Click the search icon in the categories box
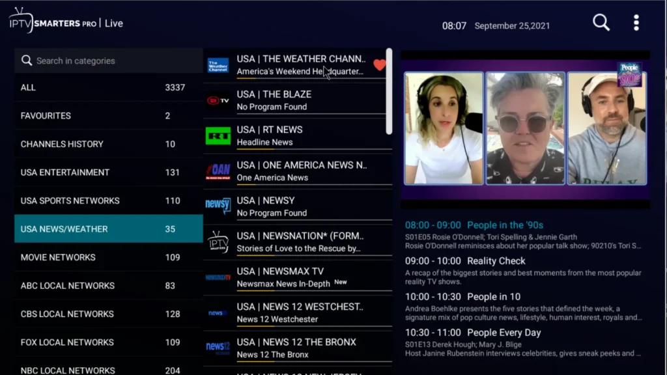 click(x=27, y=61)
